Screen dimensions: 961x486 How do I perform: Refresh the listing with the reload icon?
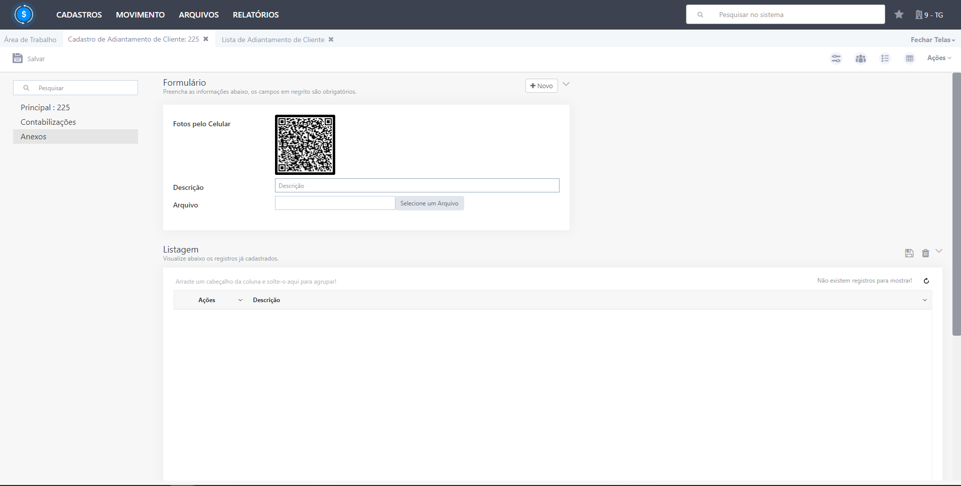click(x=926, y=281)
